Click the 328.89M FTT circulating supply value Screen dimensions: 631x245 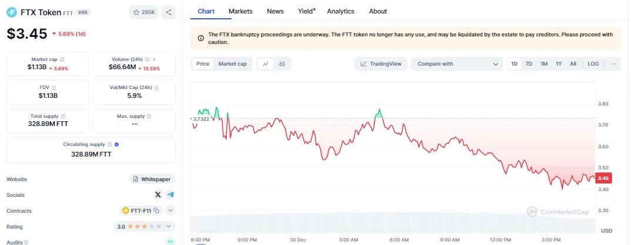pyautogui.click(x=91, y=154)
